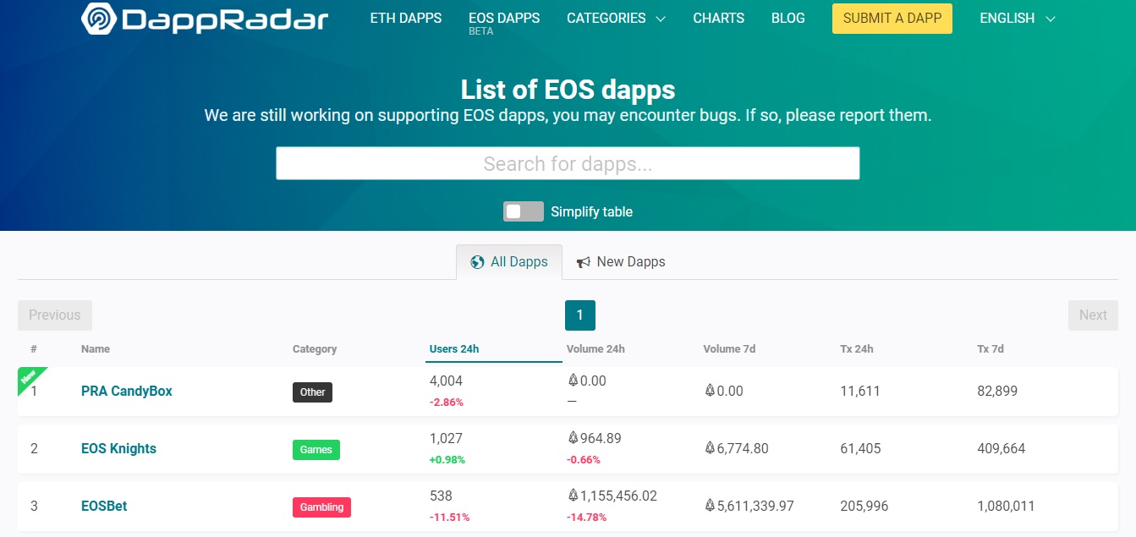The image size is (1136, 537).
Task: Click the 538 users value for EOSBet
Action: (441, 496)
